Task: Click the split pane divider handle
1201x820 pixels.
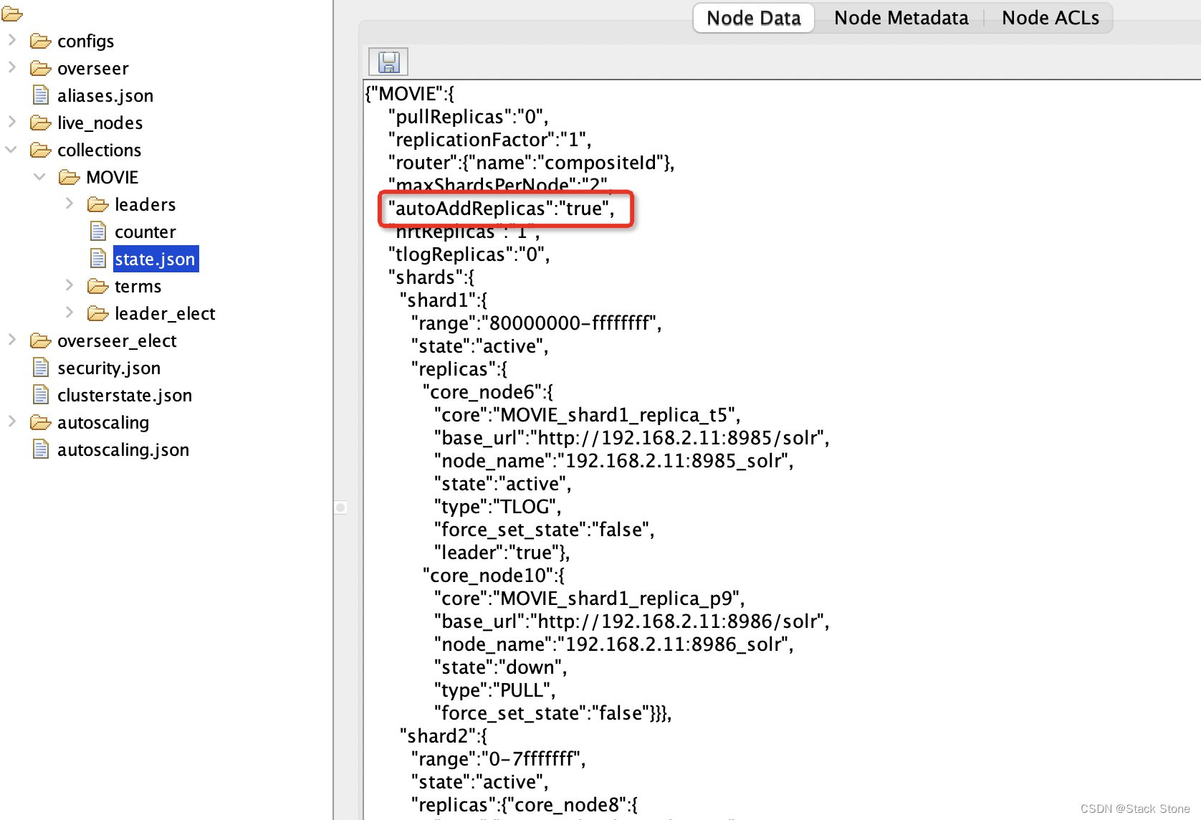Action: 341,507
